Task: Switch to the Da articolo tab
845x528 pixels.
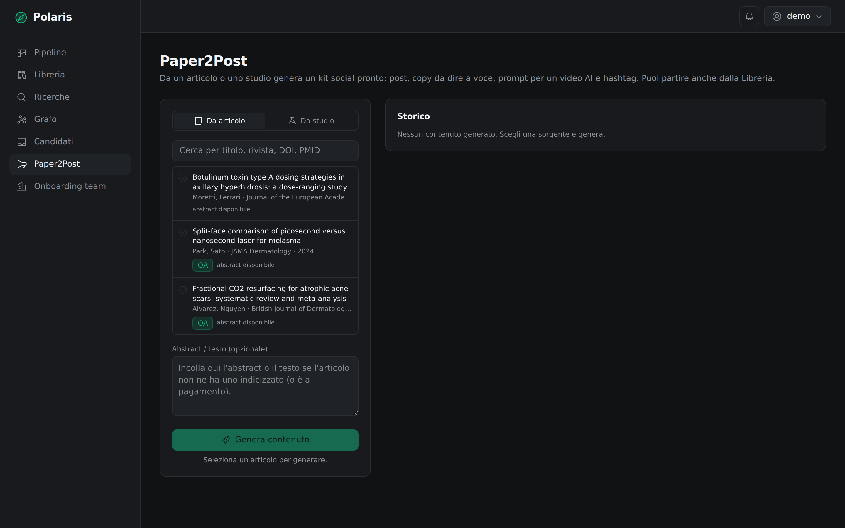Action: tap(219, 121)
